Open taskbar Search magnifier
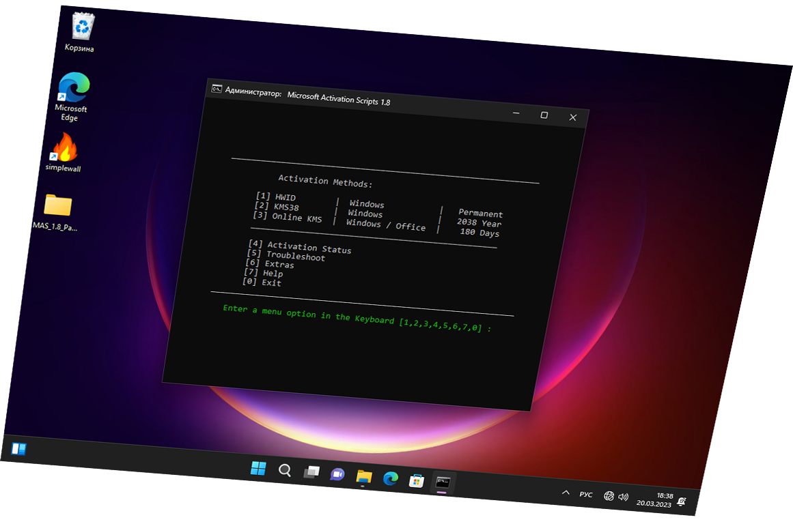 point(285,470)
